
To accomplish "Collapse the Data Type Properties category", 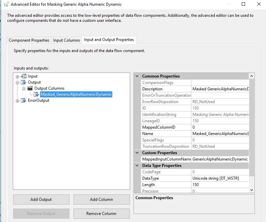I will (137, 166).
